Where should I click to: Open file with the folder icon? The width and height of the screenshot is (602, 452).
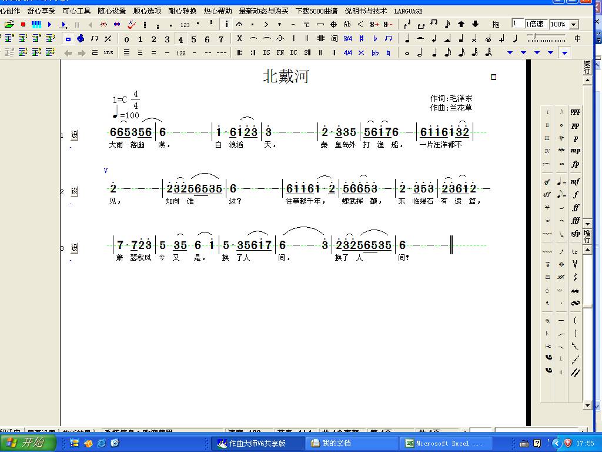[9, 24]
